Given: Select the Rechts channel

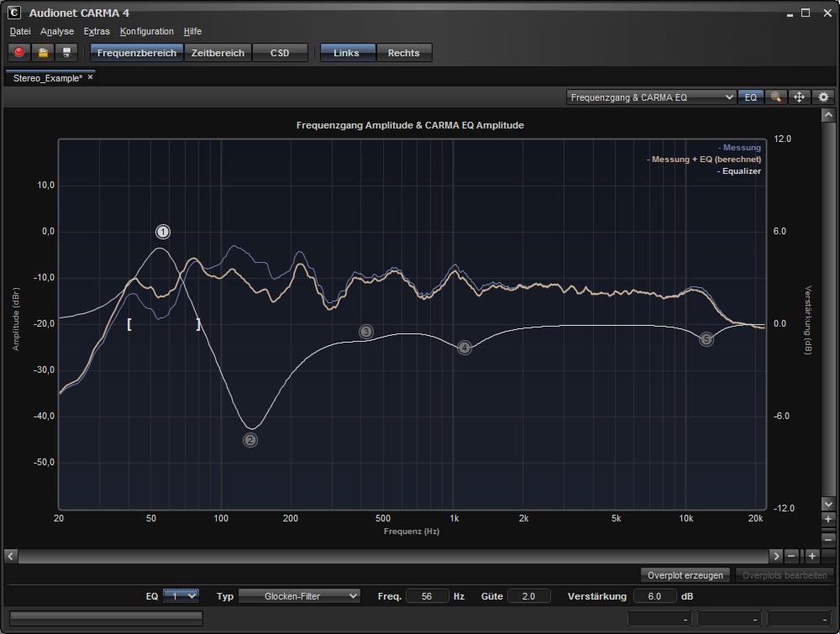Looking at the screenshot, I should 404,52.
